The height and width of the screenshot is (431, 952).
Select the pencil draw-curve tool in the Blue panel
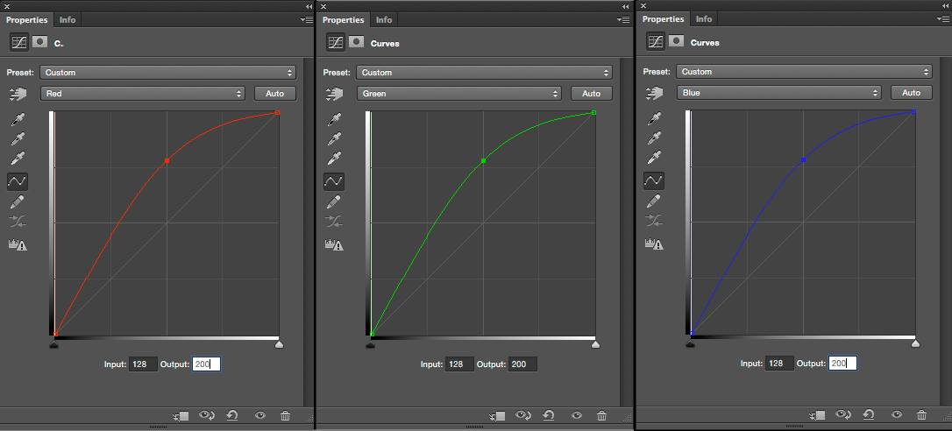coord(654,201)
